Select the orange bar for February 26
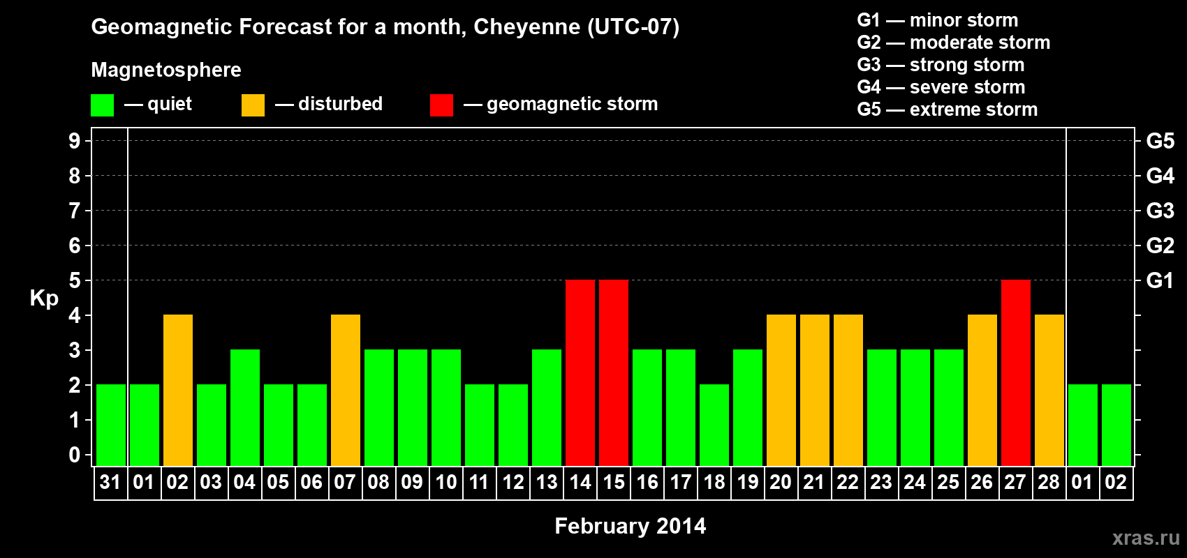 point(982,390)
